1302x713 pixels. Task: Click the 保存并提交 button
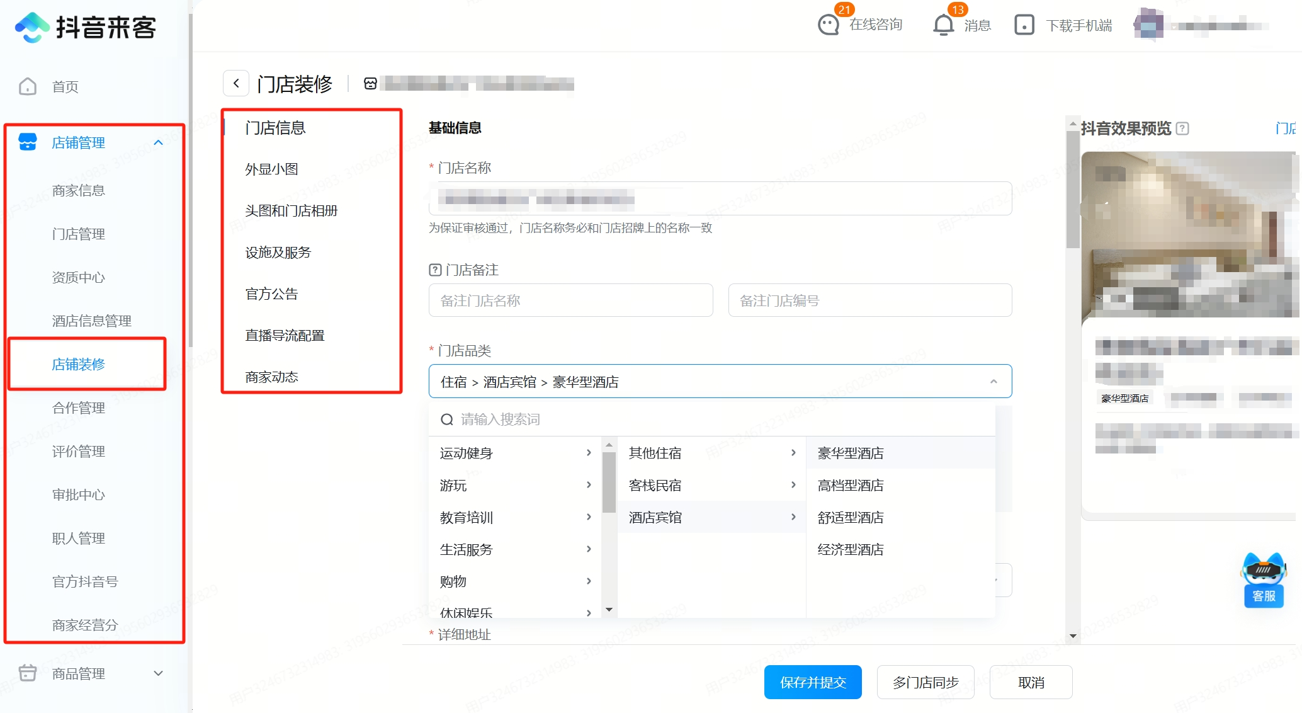click(813, 682)
